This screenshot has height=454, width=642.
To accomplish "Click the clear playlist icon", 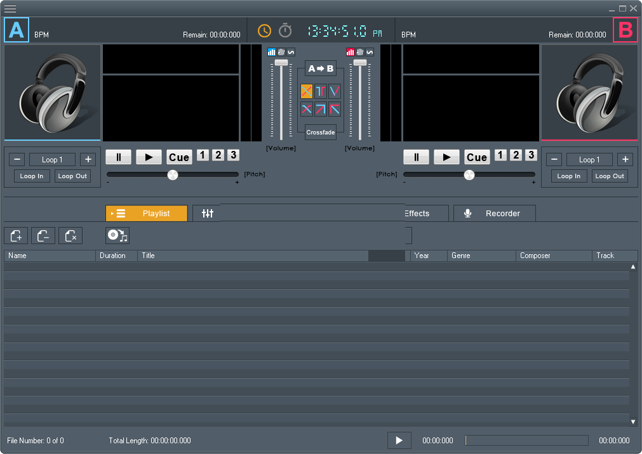I will click(70, 235).
